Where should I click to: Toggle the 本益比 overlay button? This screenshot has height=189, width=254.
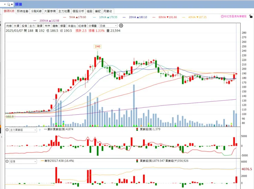(72, 26)
